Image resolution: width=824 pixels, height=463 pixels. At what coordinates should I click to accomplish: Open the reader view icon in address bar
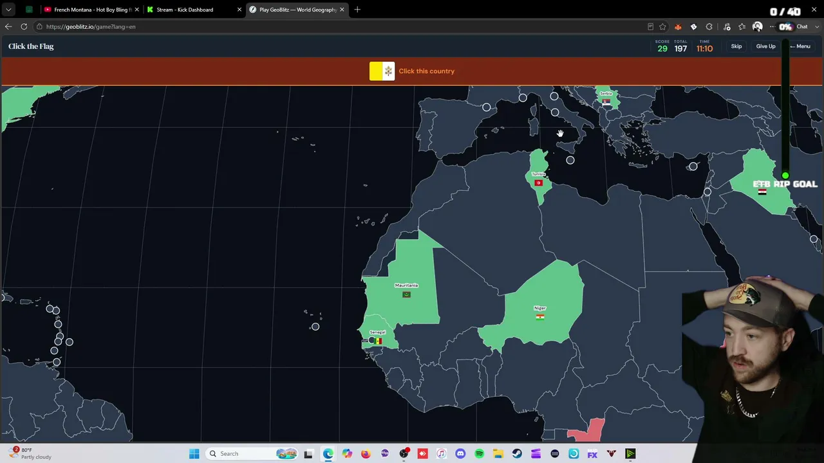[x=650, y=26]
